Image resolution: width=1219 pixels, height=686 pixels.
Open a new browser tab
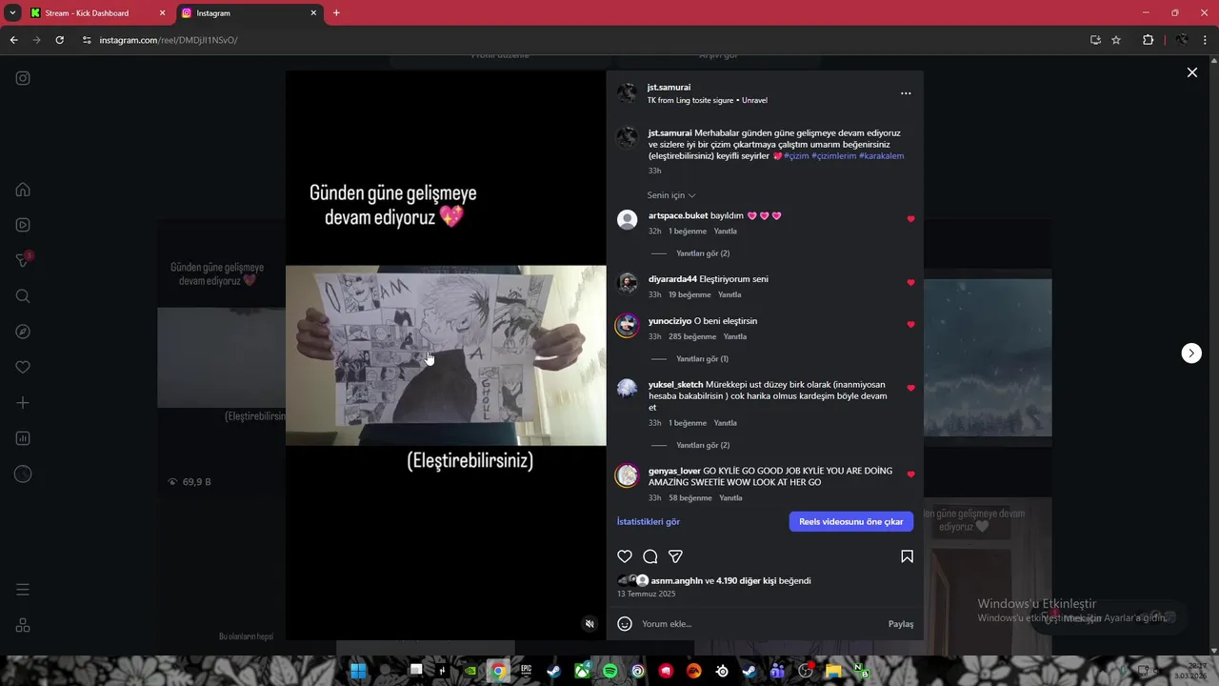click(336, 13)
